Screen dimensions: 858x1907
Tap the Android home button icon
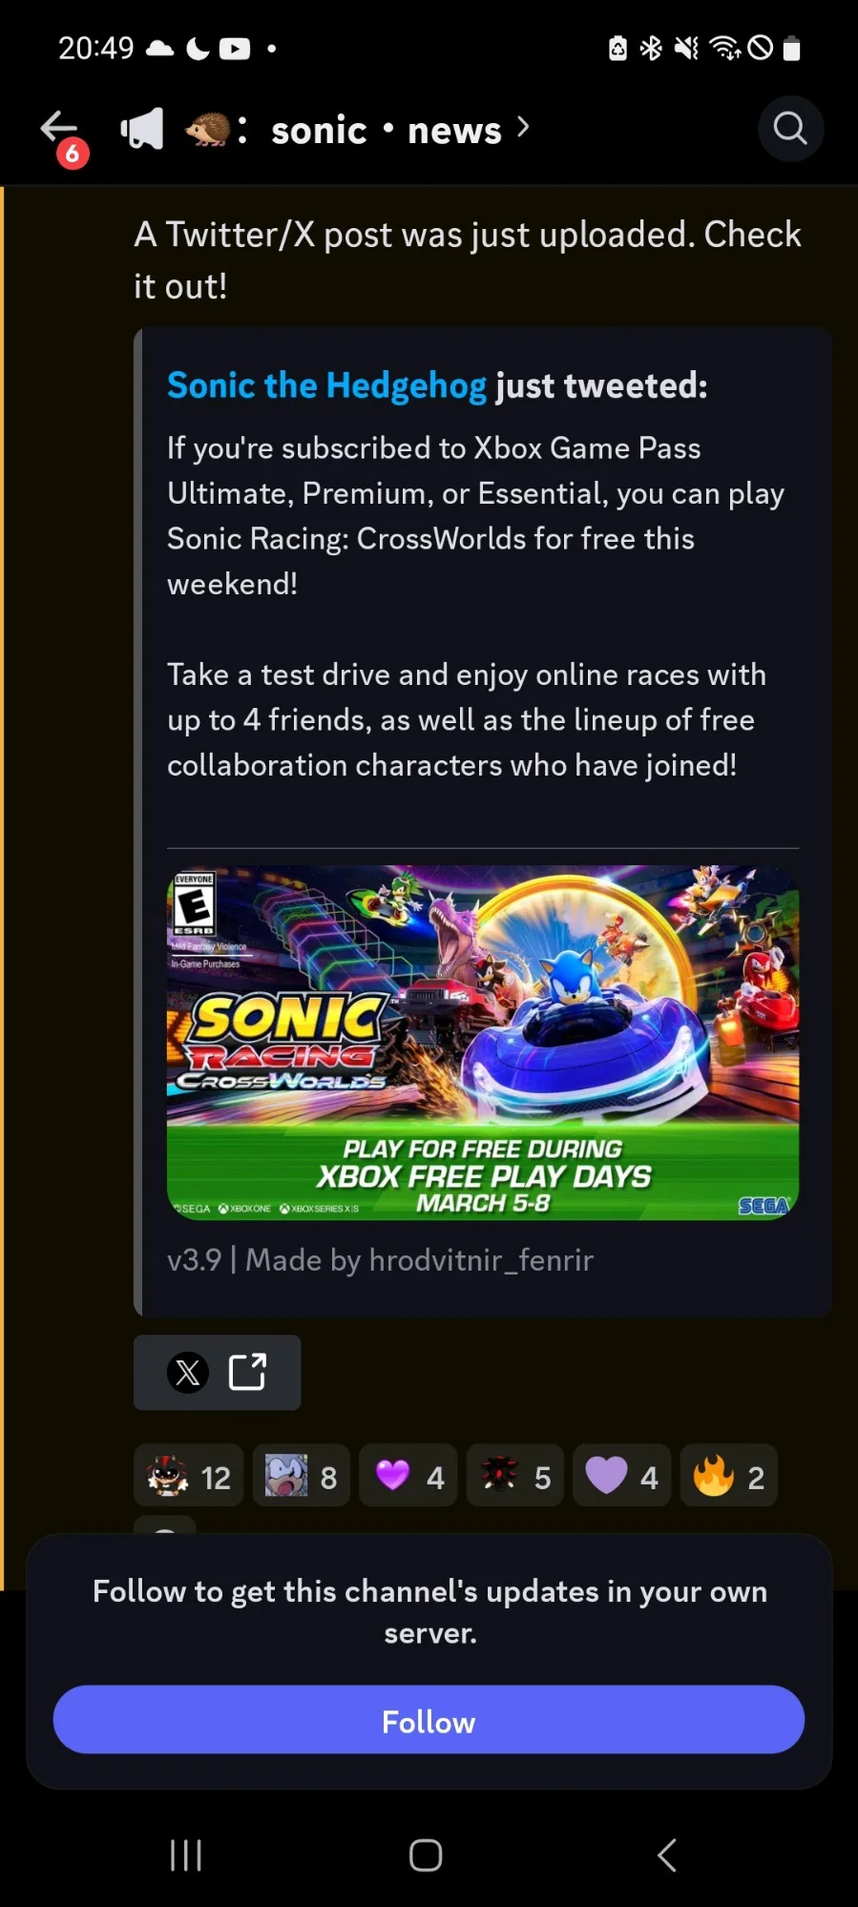coord(426,1855)
